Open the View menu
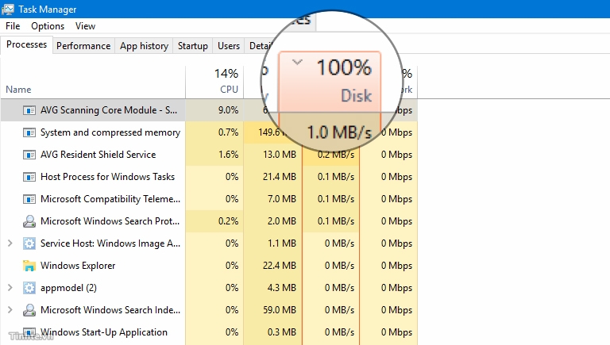 click(85, 26)
